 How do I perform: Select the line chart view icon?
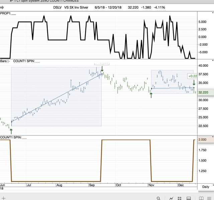[171, 198]
